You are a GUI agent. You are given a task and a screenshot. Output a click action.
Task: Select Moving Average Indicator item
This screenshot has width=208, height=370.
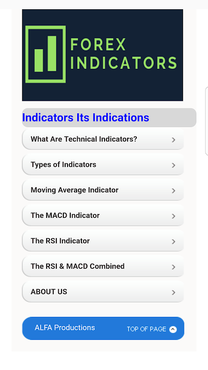tap(103, 190)
